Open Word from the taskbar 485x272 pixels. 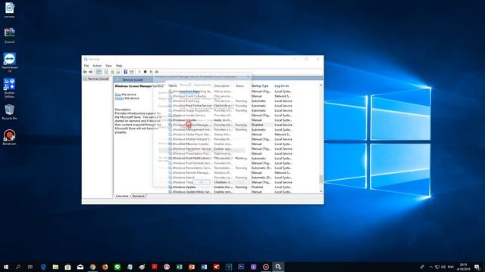(204, 267)
